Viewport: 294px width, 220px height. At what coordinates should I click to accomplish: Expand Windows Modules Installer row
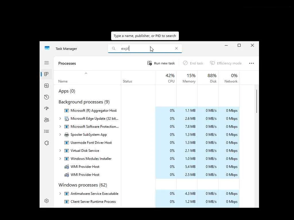click(60, 159)
